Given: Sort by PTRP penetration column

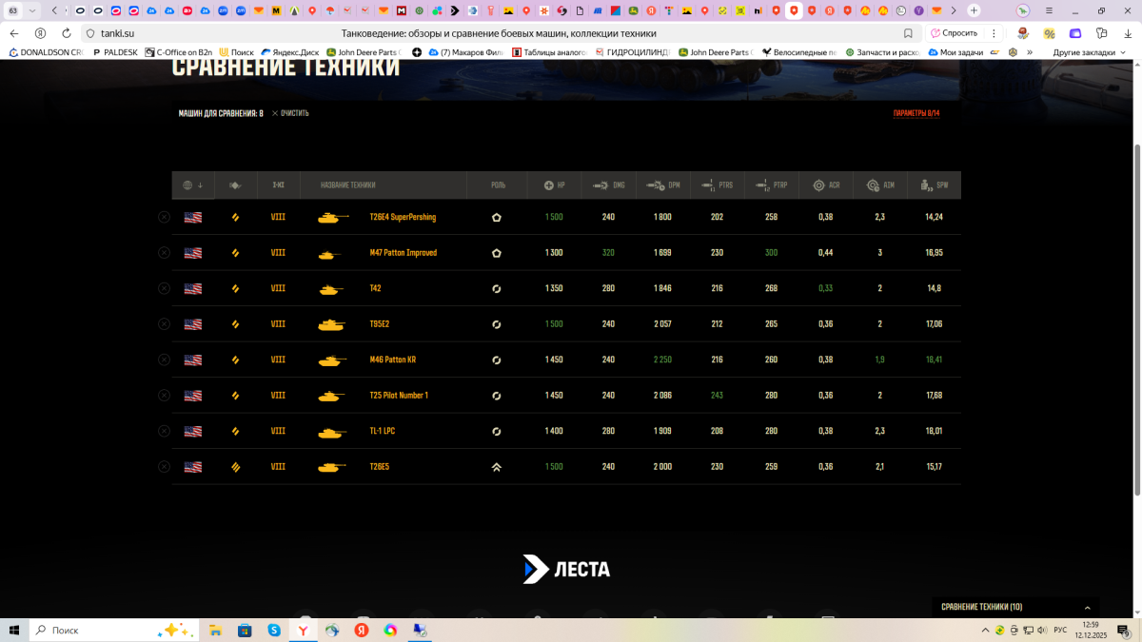Looking at the screenshot, I should point(771,185).
